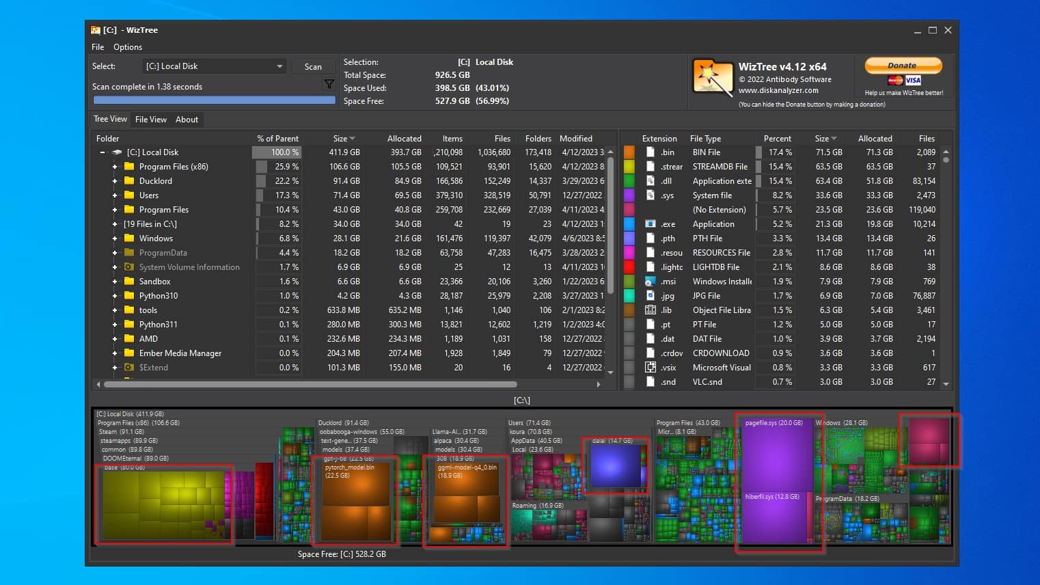Viewport: 1040px width, 585px height.
Task: Click the .vsix file icon
Action: point(651,367)
